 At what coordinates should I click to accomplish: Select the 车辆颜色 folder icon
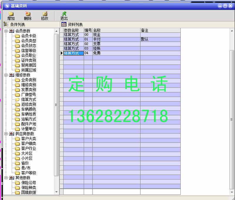coord(17,109)
